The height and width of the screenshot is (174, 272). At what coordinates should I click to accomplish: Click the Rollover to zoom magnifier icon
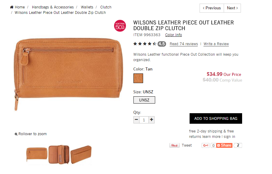click(x=16, y=134)
